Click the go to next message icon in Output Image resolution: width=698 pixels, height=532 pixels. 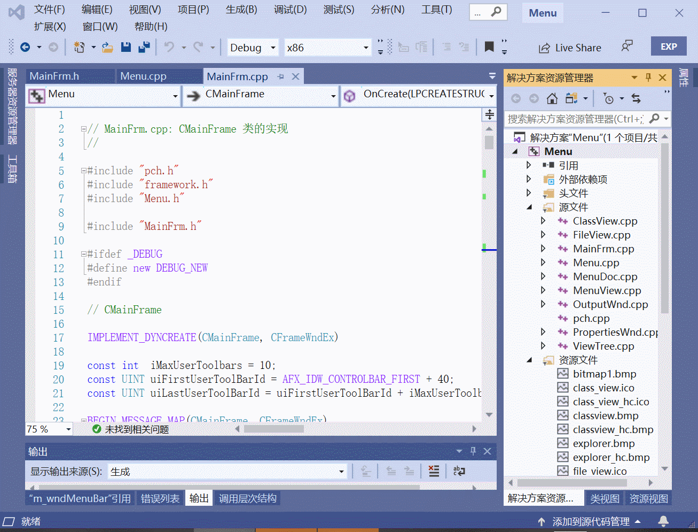[x=409, y=471]
